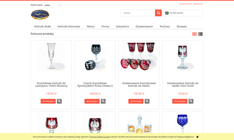Switch to list view layout
This screenshot has height=140, width=234.
[200, 34]
